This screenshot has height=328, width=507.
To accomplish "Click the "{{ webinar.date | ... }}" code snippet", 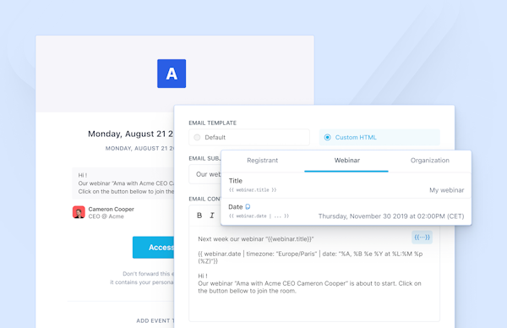I will [x=259, y=216].
